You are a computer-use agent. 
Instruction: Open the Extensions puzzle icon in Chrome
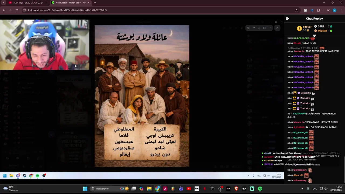(x=318, y=10)
